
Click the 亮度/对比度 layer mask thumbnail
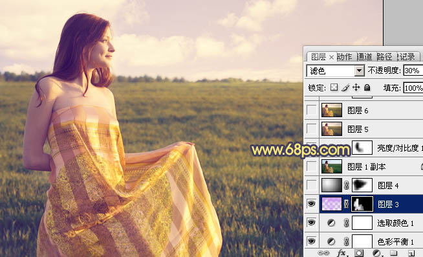(x=362, y=148)
